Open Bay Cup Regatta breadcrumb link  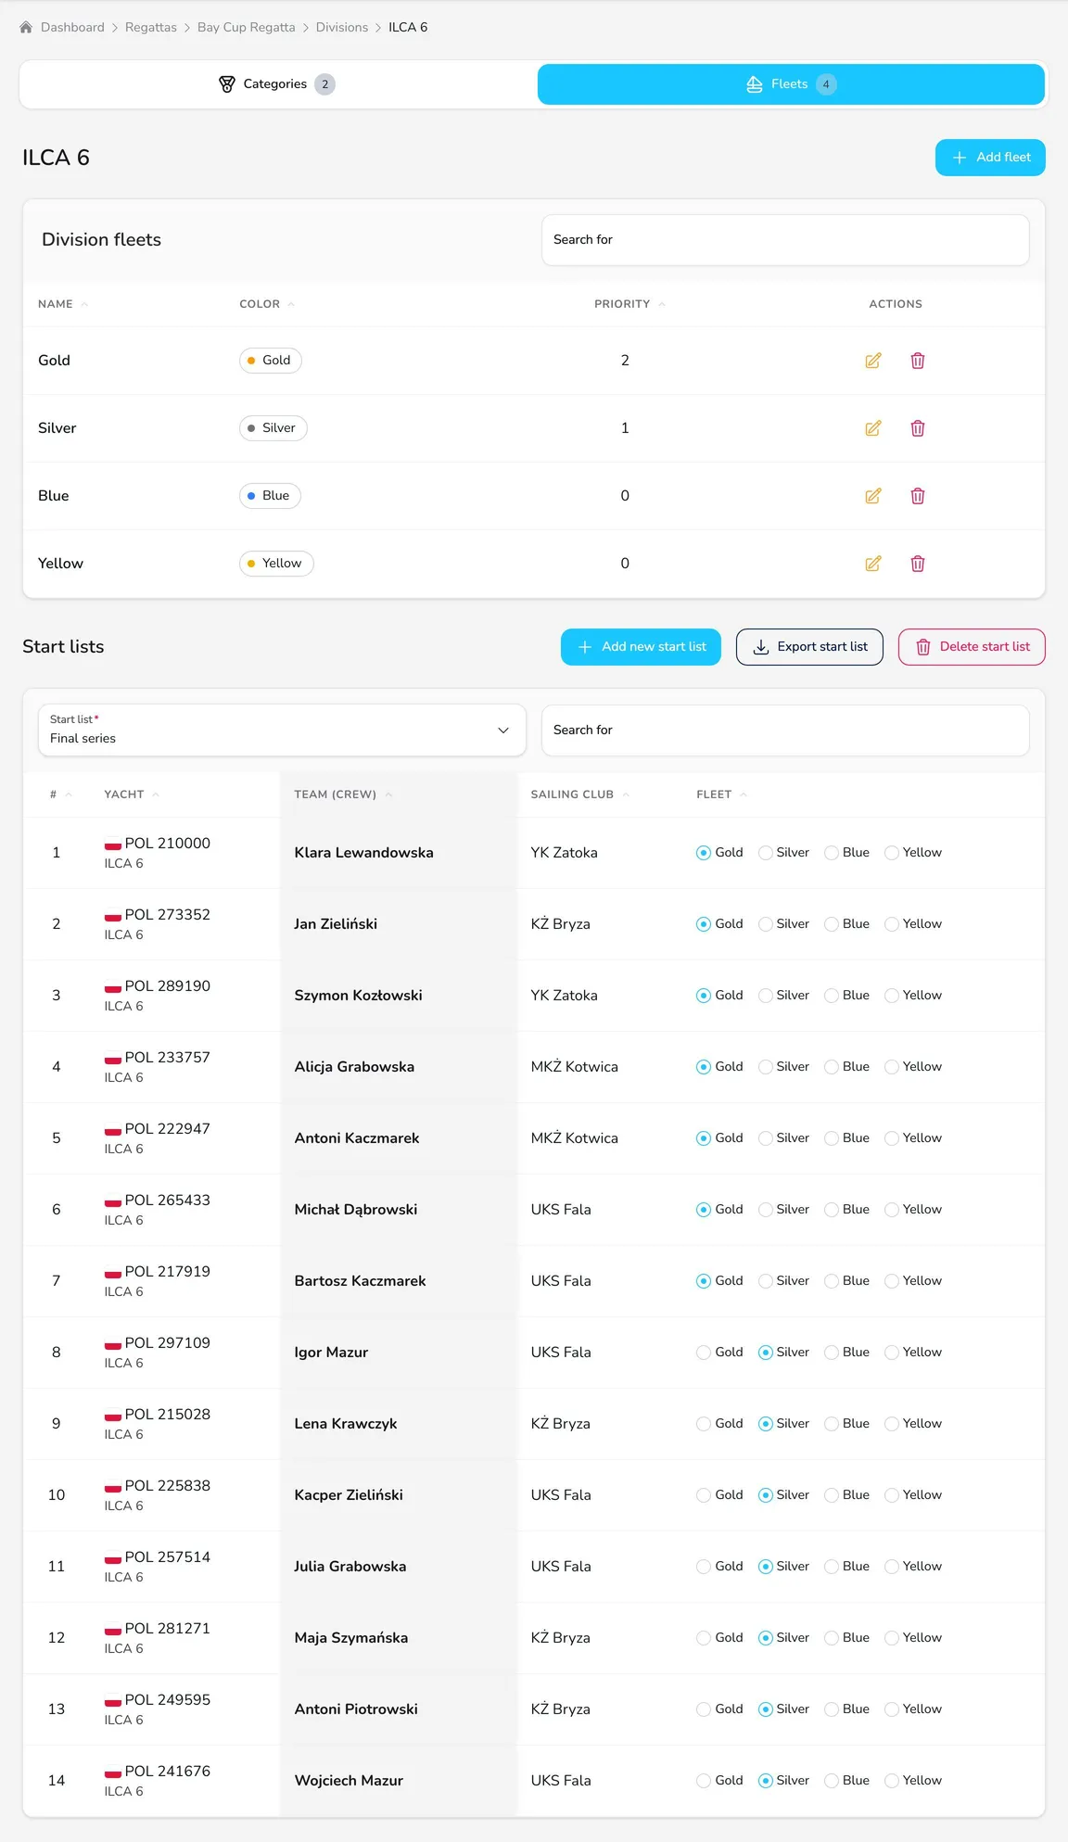[247, 28]
